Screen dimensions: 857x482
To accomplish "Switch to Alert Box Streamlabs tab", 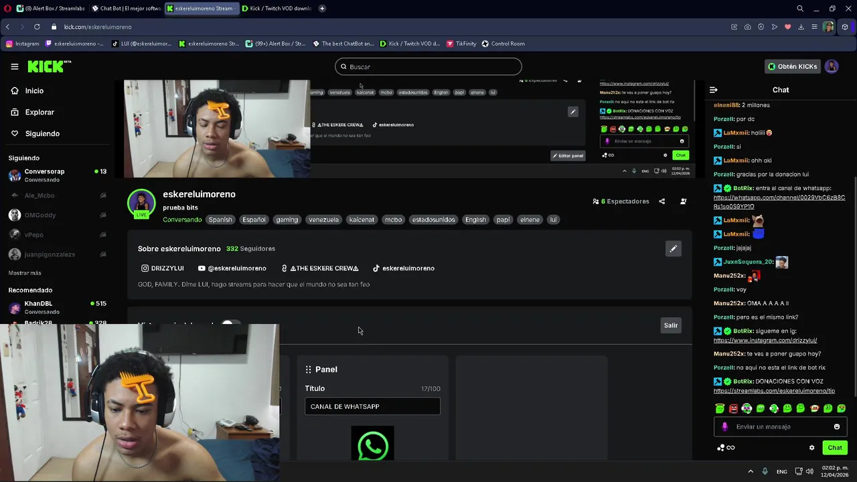I will click(x=51, y=8).
